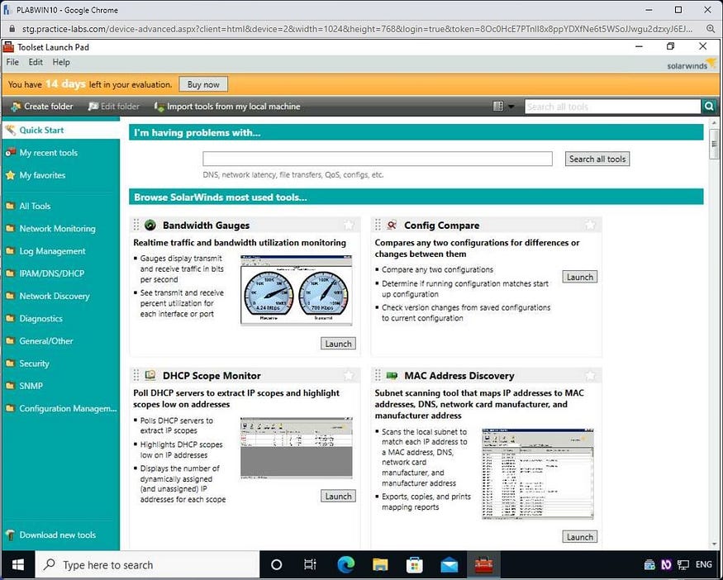Open the Windows Start menu
The width and height of the screenshot is (723, 580).
[18, 565]
